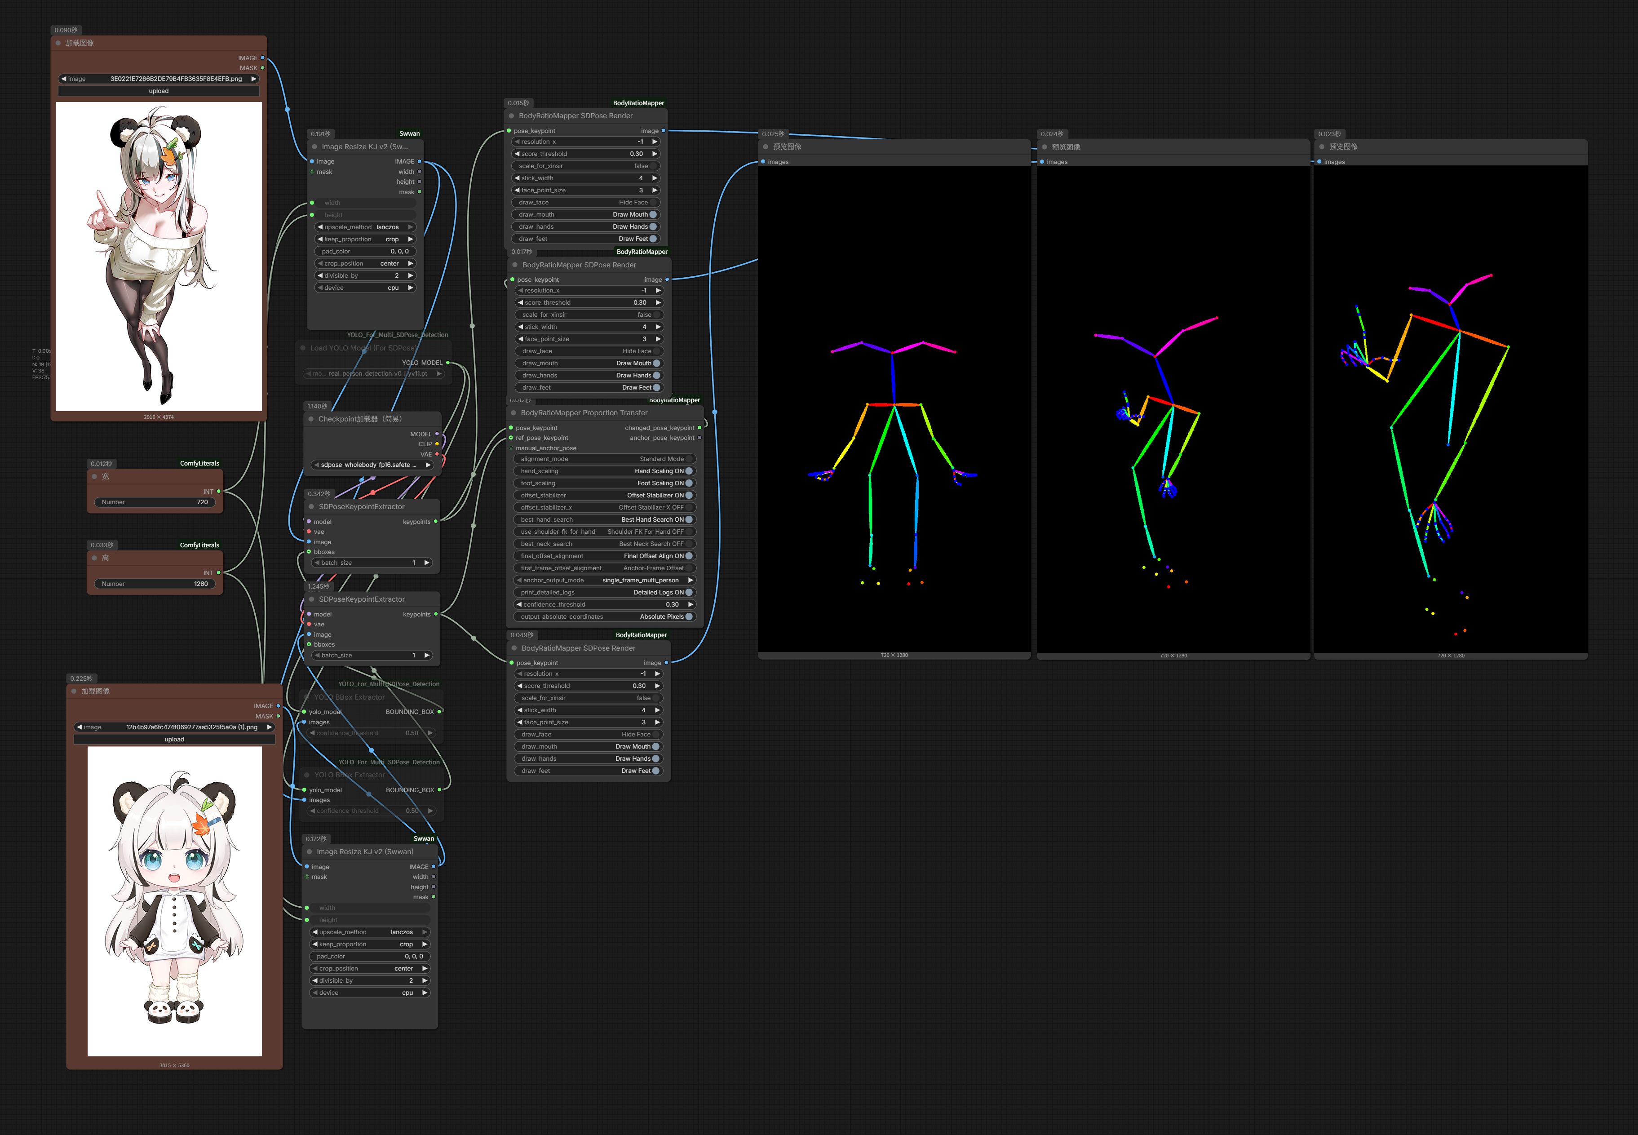
Task: Click the Swwan badge above the 0.172秒 Image Resize node
Action: tap(424, 838)
